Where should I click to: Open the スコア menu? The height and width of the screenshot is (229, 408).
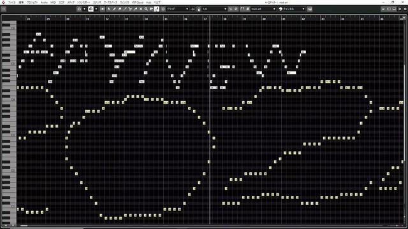(x=62, y=3)
